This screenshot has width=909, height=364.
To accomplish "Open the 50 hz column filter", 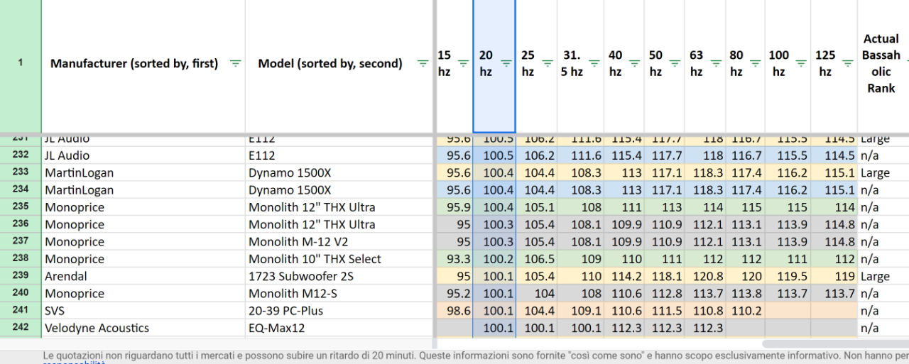I will pos(675,63).
